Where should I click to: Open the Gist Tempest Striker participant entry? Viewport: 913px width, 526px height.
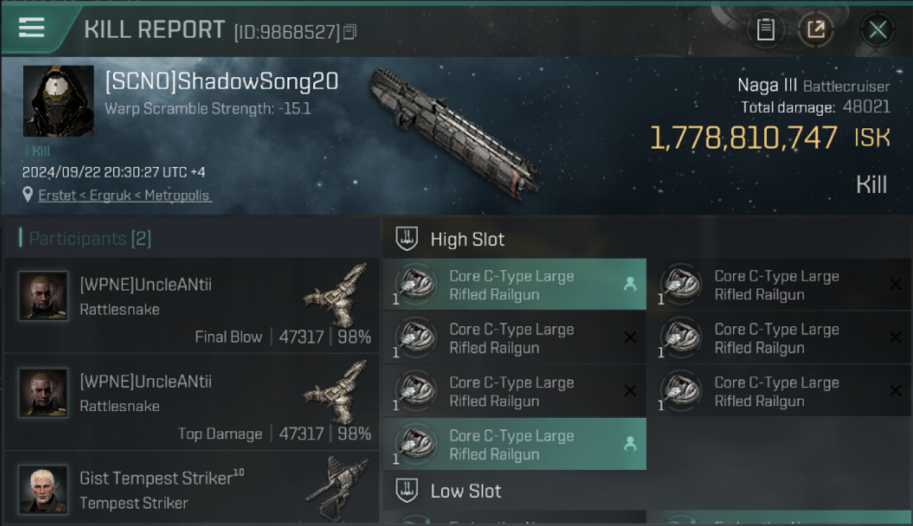(x=192, y=487)
